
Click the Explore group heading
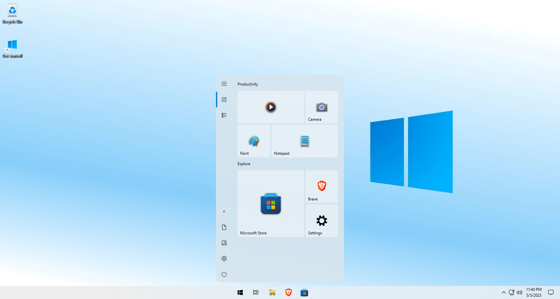point(244,164)
